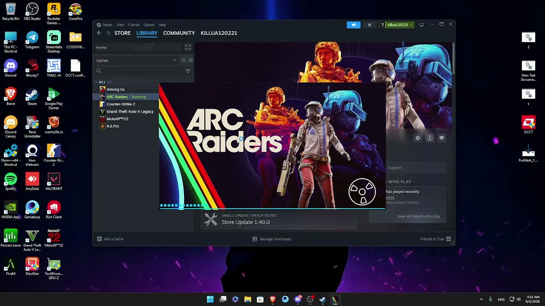Open the VALORANT desktop icon
This screenshot has height=306, width=545.
click(54, 181)
